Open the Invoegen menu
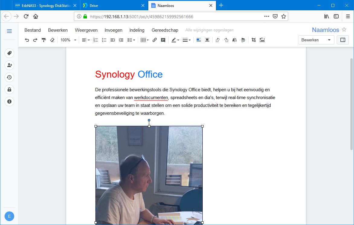The width and height of the screenshot is (354, 225). click(x=114, y=30)
